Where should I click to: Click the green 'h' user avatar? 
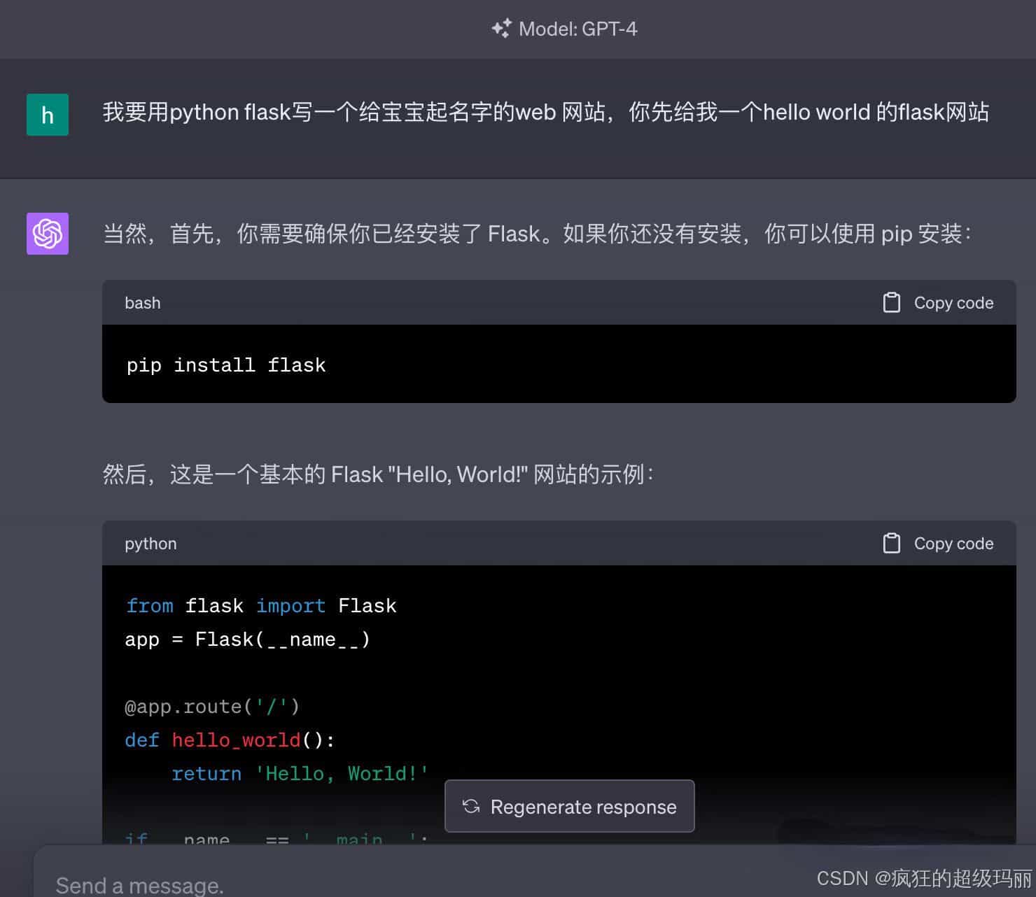click(x=47, y=115)
